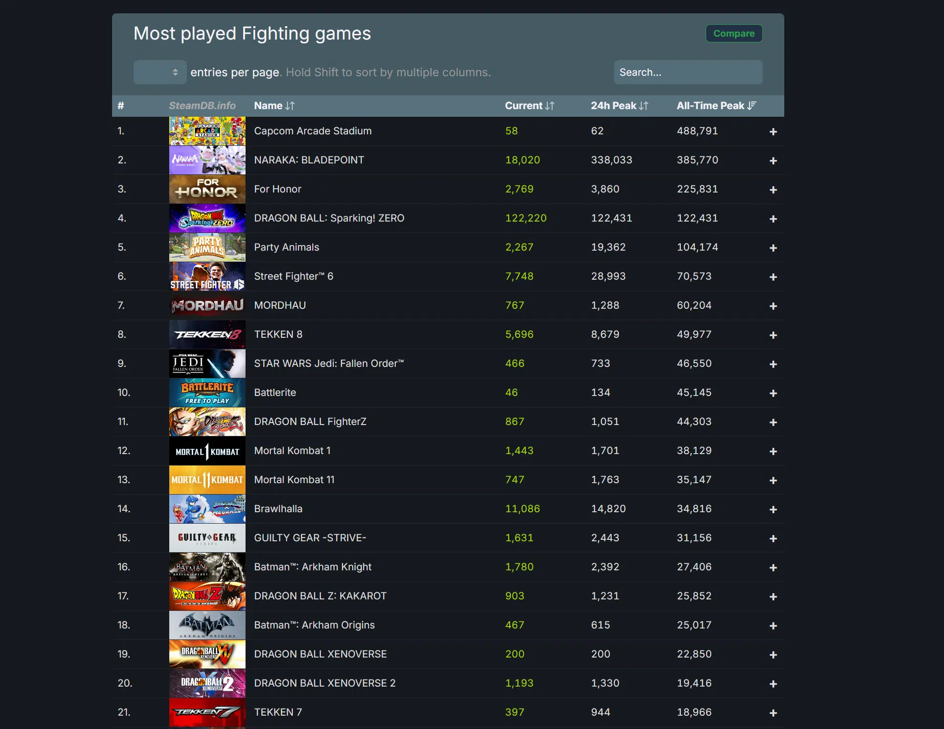Click the NARAKA game thumbnail
The height and width of the screenshot is (729, 944).
pos(207,160)
